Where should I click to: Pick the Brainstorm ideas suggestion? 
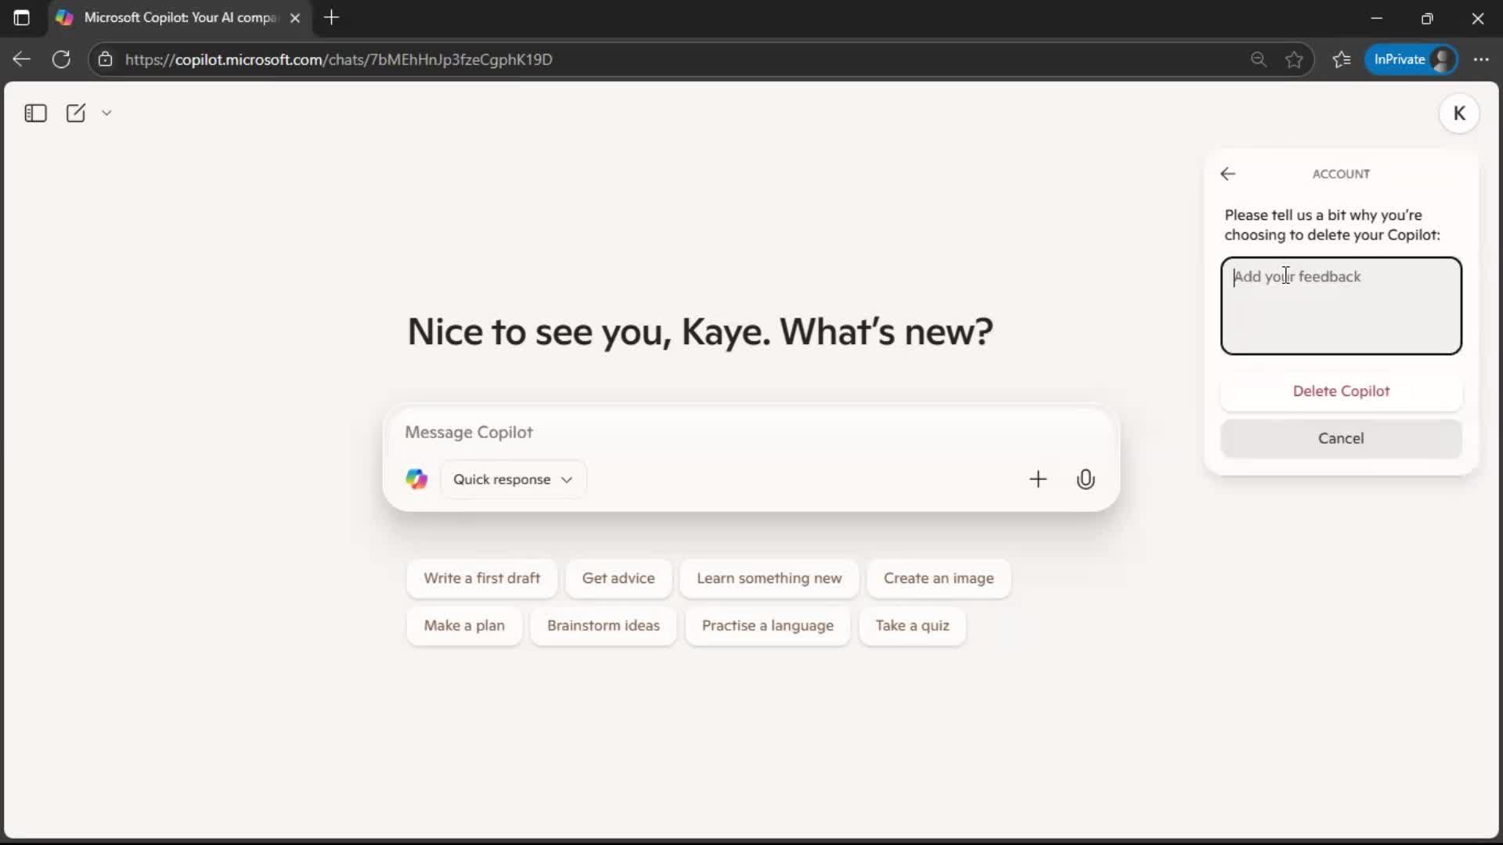pos(604,626)
